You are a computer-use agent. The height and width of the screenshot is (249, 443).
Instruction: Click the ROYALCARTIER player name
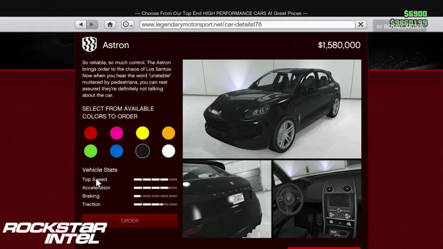click(404, 26)
